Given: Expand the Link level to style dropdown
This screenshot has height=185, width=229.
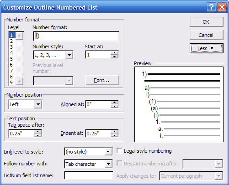Looking at the screenshot, I should (108, 152).
